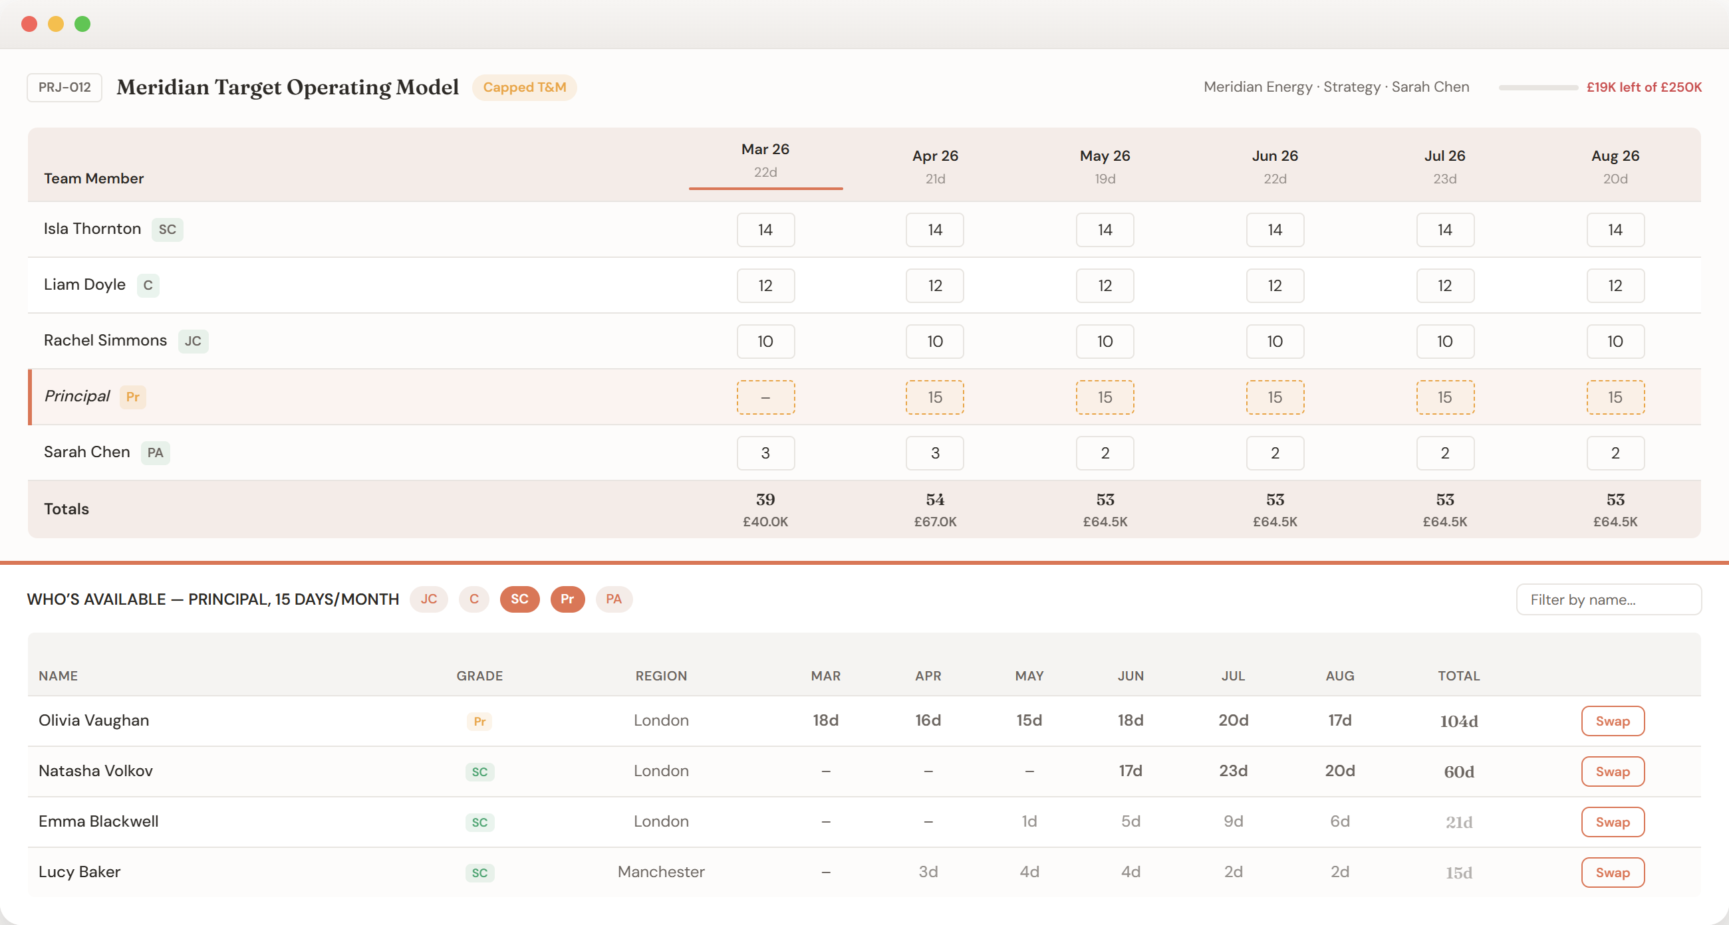Screen dimensions: 1729x925
Task: Swap in Olivia Vaughan for the Principal role
Action: [1612, 721]
